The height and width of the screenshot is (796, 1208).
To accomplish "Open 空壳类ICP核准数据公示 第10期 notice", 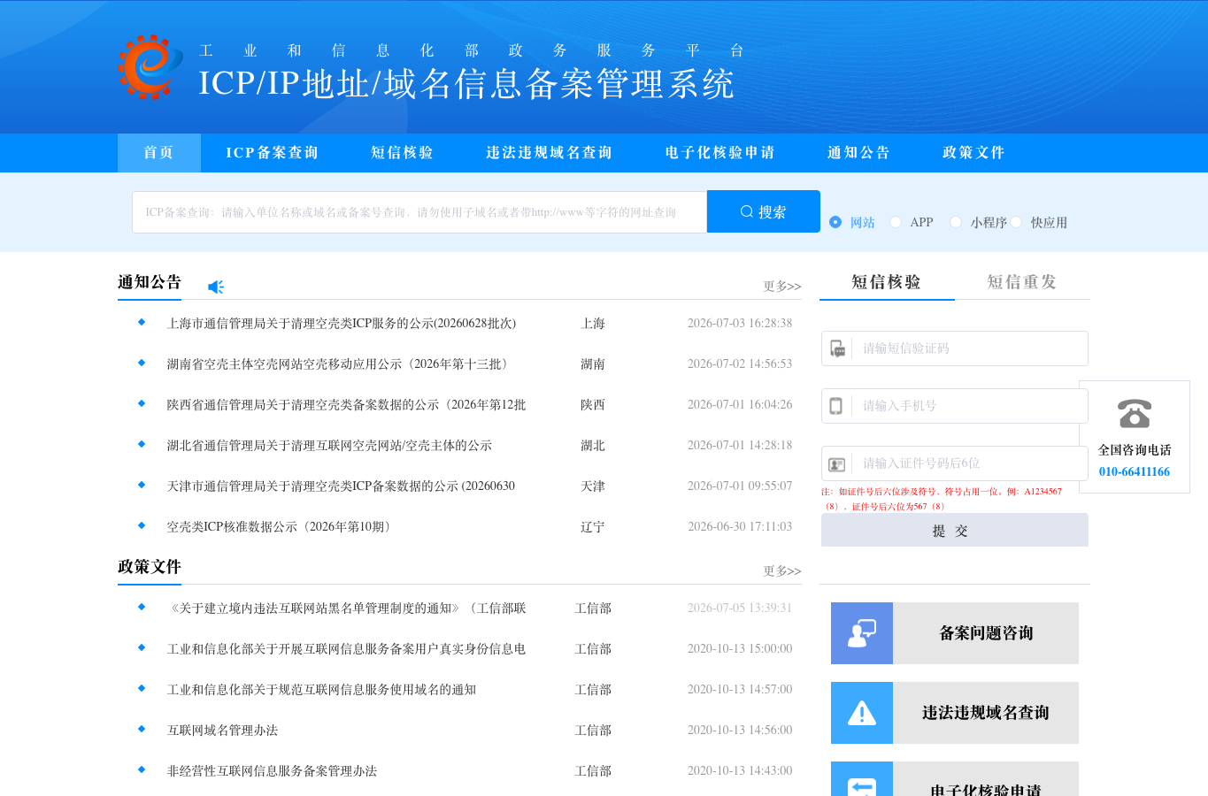I will 281,527.
